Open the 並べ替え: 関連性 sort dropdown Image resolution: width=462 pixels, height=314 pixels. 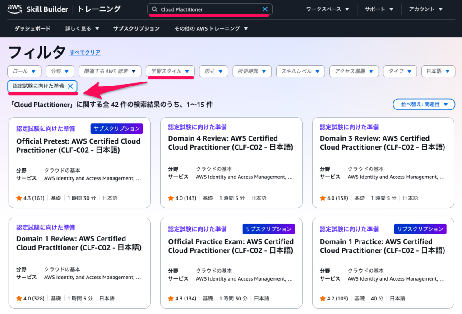(424, 105)
